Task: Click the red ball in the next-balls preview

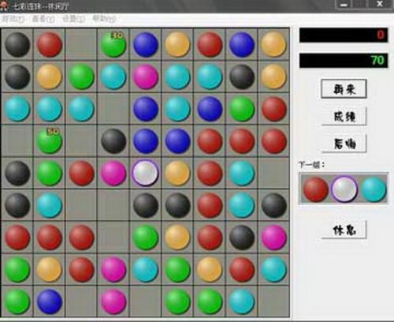Action: click(x=315, y=189)
